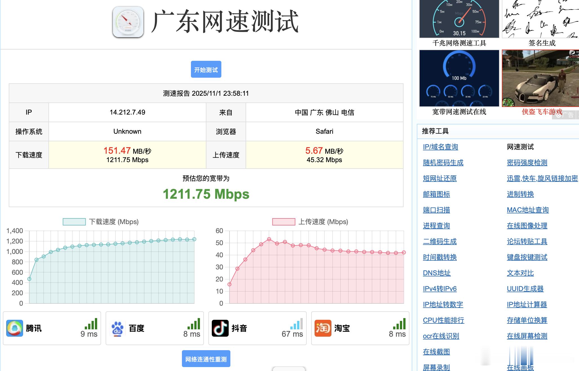Open the CPU性能排行 link
Image resolution: width=579 pixels, height=371 pixels.
coord(443,320)
